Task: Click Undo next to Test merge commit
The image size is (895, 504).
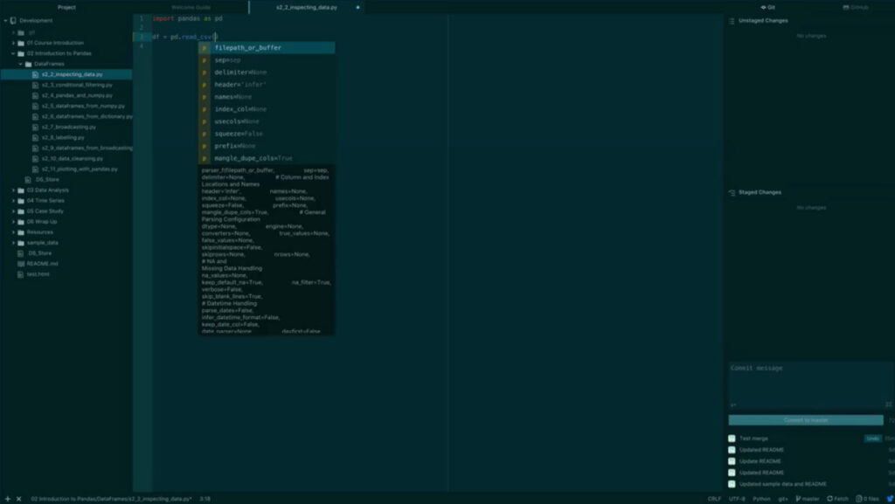Action: (871, 438)
